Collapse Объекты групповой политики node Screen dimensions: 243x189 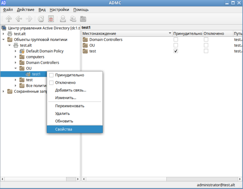click(3, 40)
